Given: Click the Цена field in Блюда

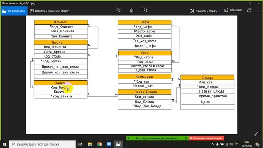Looking at the screenshot, I should click(x=207, y=102).
